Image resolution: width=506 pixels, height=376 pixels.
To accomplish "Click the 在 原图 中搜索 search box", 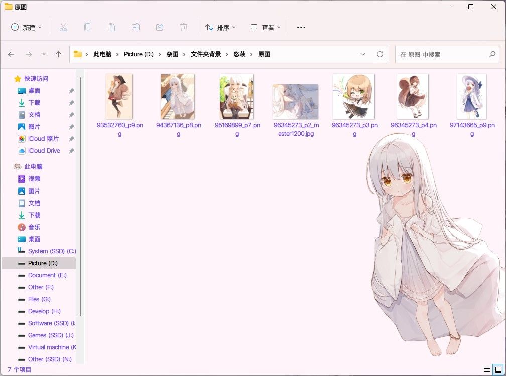I will coord(447,54).
